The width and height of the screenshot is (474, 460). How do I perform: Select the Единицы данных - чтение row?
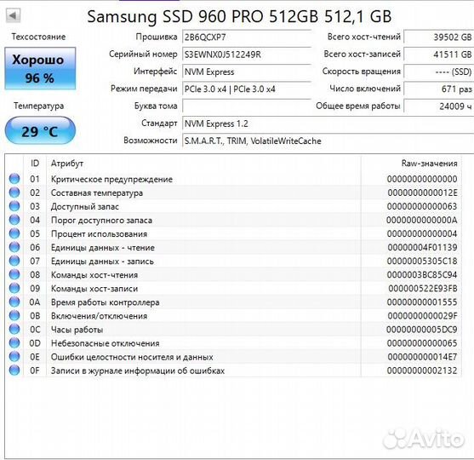click(x=233, y=247)
